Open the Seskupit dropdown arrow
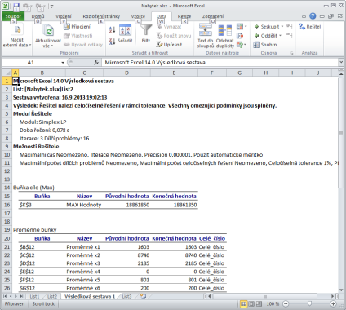Screen dimensions: 346x310 point(282,27)
